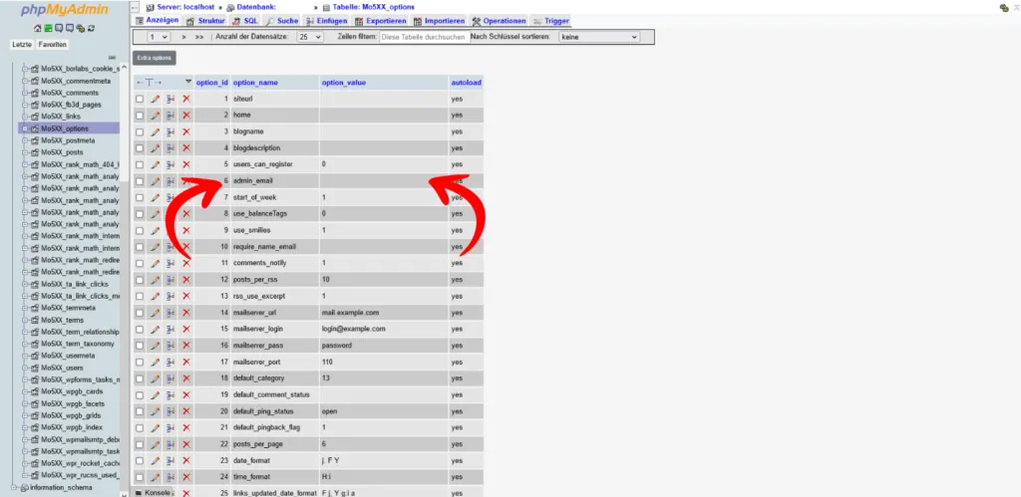This screenshot has width=1021, height=497.
Task: Edit the home row with pencil icon
Action: point(155,116)
